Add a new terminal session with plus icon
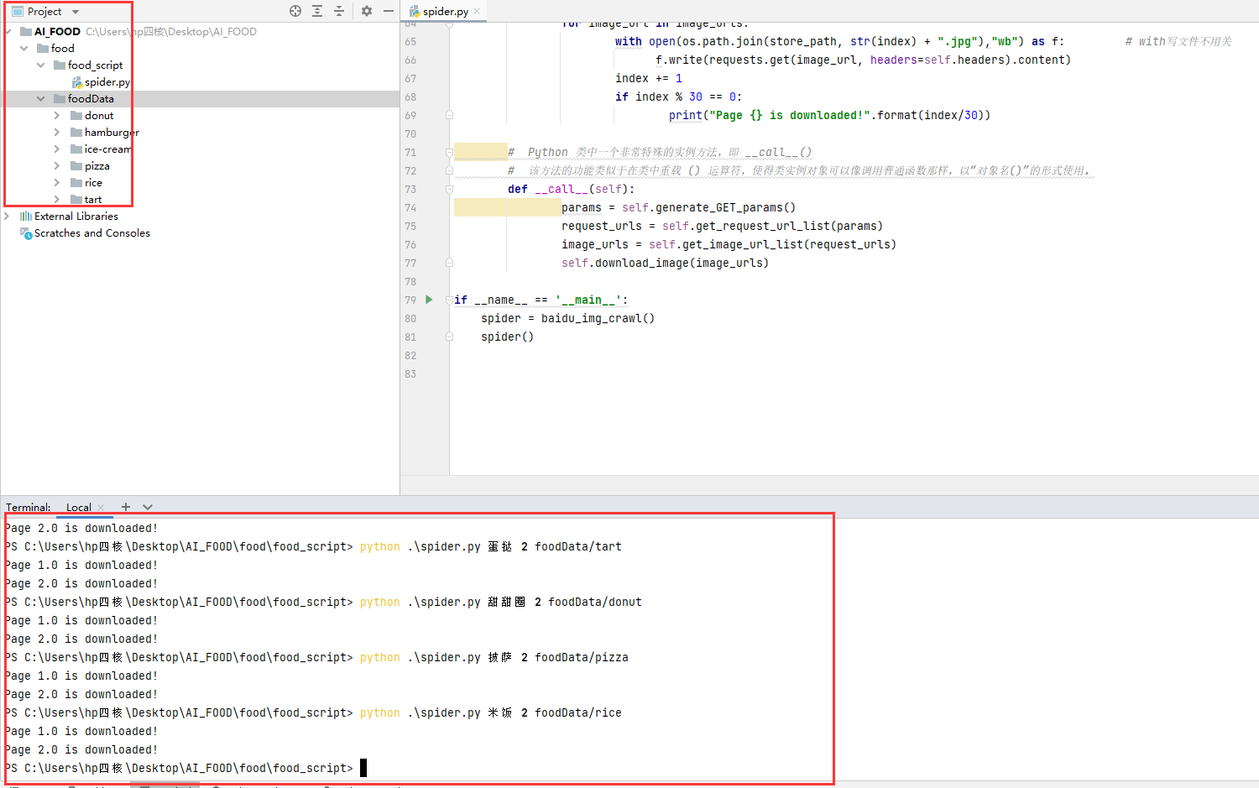 126,507
